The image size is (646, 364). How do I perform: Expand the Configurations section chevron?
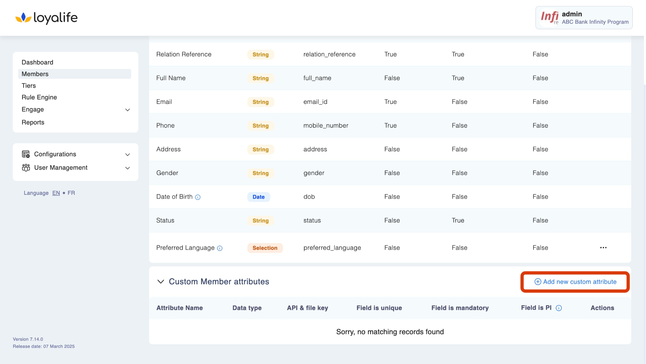point(127,154)
